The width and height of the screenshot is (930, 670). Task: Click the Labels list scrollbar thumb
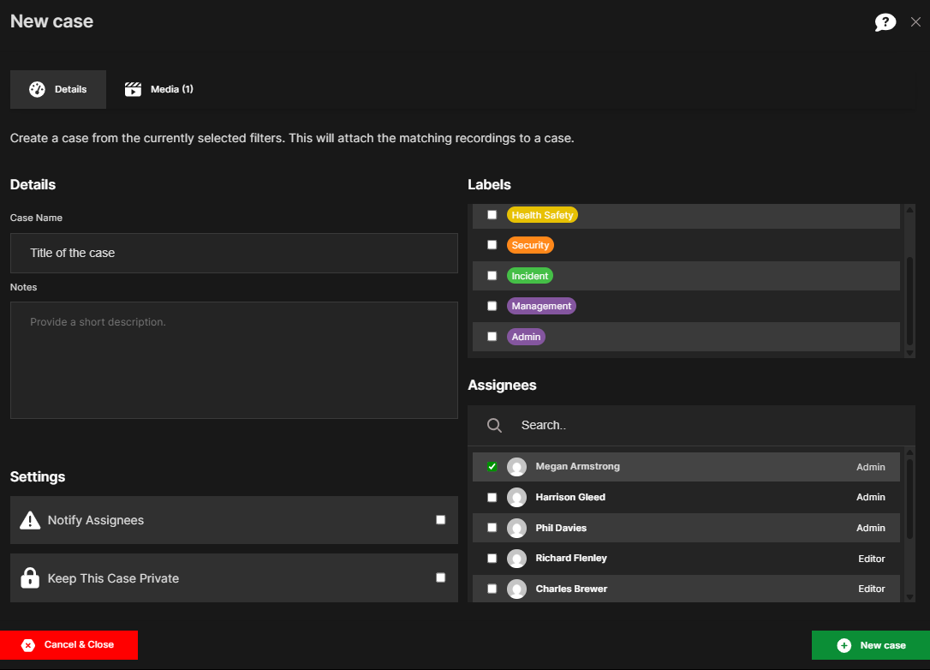[x=909, y=301]
